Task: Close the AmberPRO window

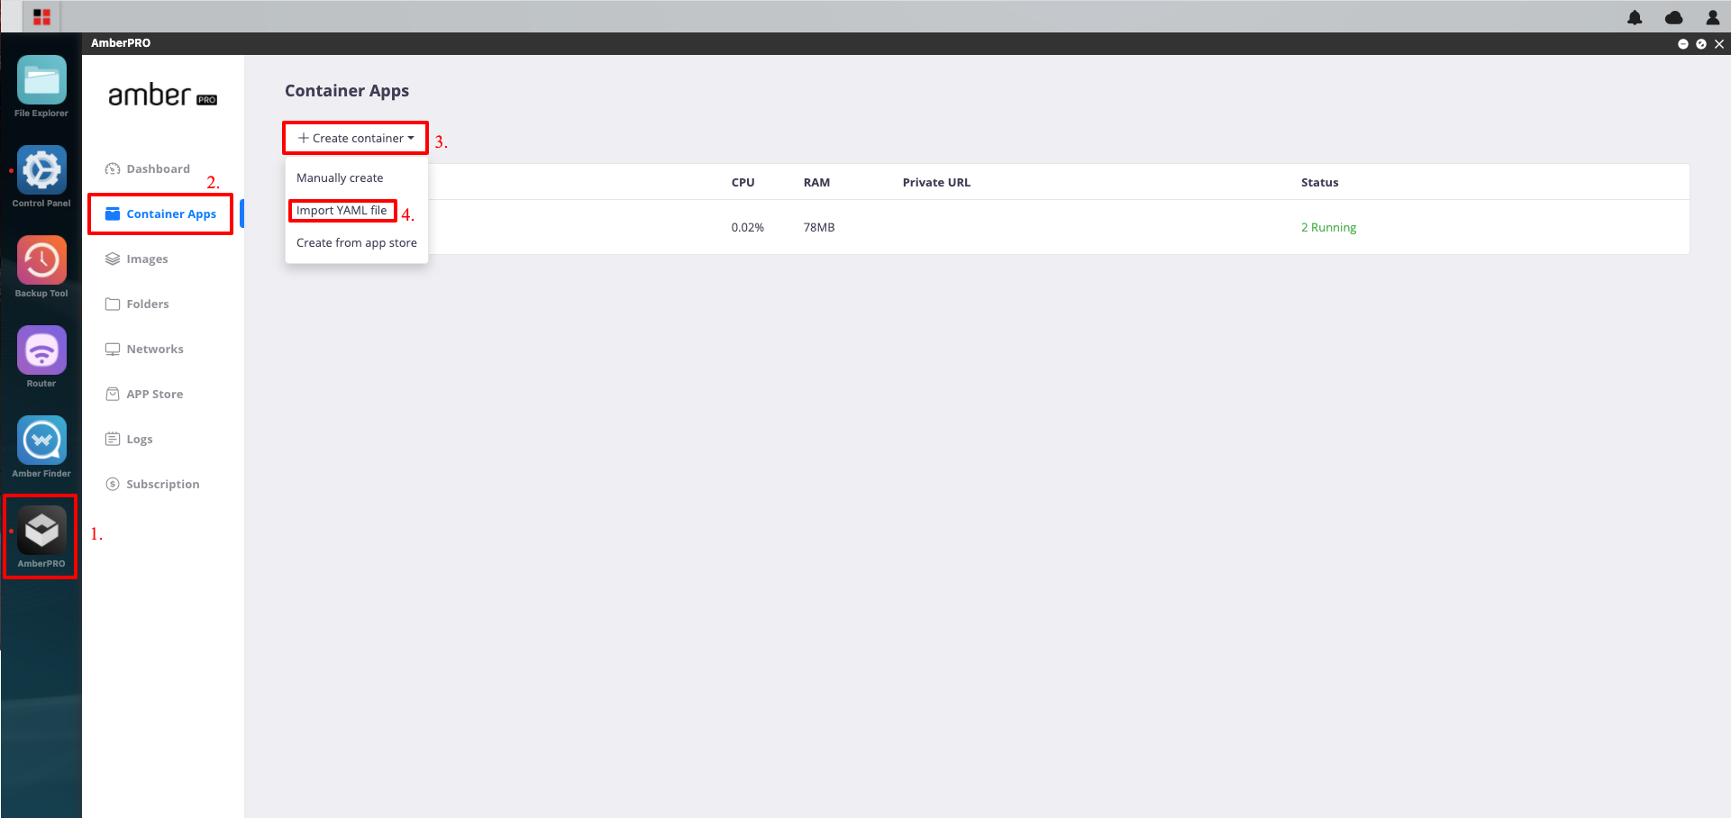Action: [x=1719, y=43]
